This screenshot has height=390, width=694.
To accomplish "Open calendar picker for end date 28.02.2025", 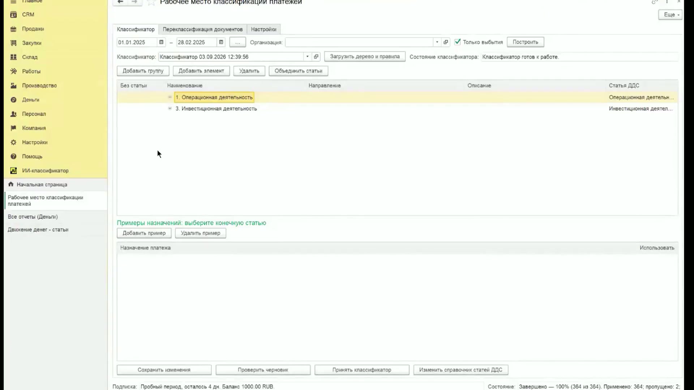I will click(x=221, y=42).
